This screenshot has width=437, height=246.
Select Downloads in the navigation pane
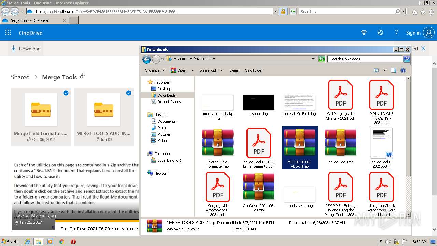click(166, 95)
